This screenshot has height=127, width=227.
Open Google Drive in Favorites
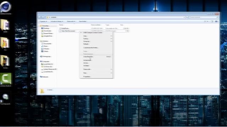47,36
